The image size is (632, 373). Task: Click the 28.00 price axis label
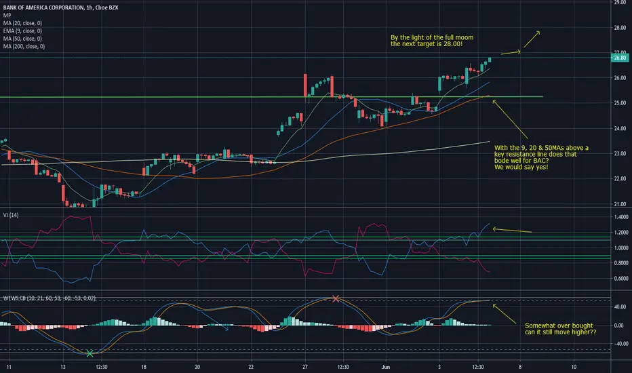[620, 28]
